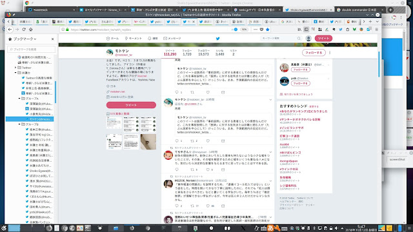Open new tab in Chrome window behind
Screen dimensions: 413x232
point(390,10)
